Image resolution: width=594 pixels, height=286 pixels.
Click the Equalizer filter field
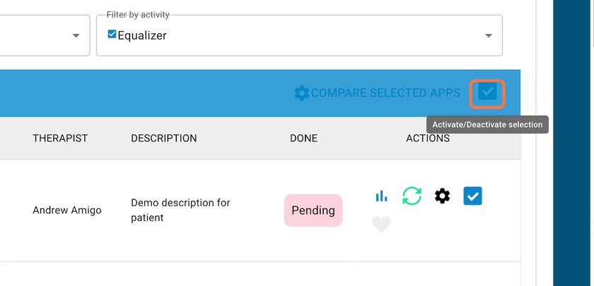coord(299,35)
